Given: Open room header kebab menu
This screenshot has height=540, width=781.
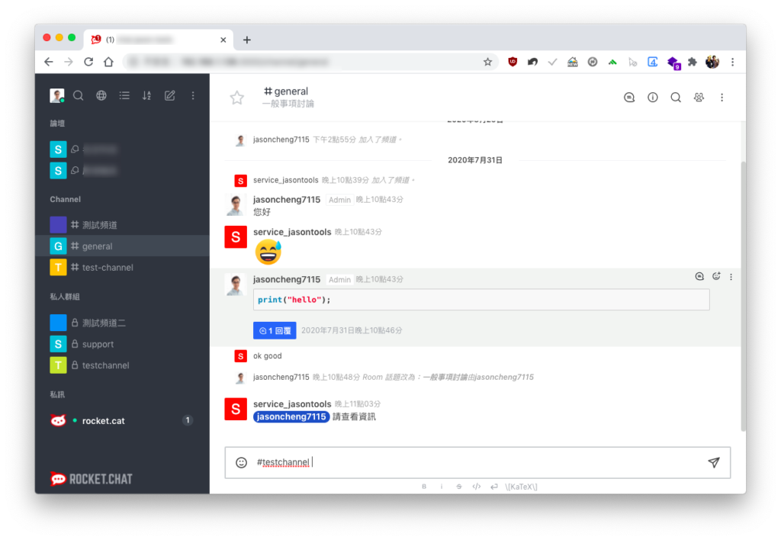Looking at the screenshot, I should pos(722,97).
